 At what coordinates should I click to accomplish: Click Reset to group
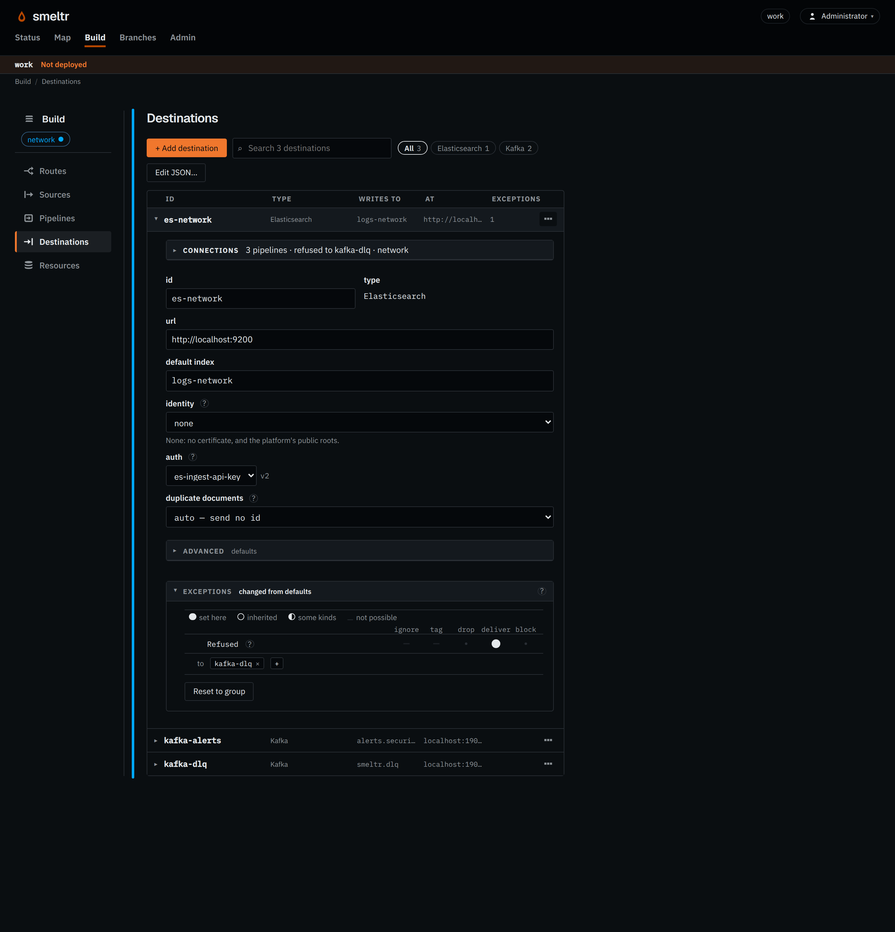[x=219, y=692]
